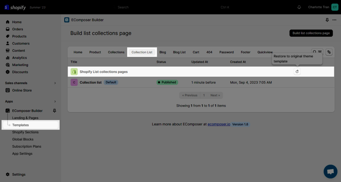Screen dimensions: 341x182
Task: Unpin EComposer Builder in sidebar
Action: (55, 111)
